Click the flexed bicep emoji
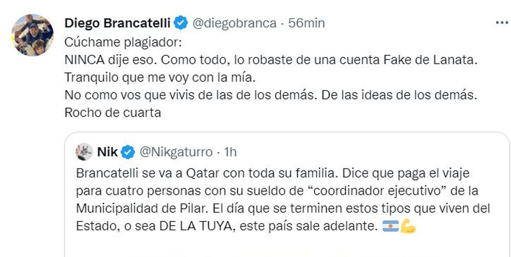 [408, 226]
